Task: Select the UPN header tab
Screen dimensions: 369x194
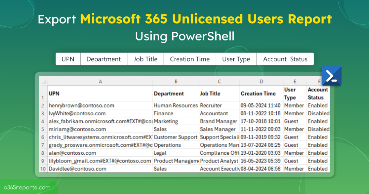Action: pyautogui.click(x=68, y=59)
